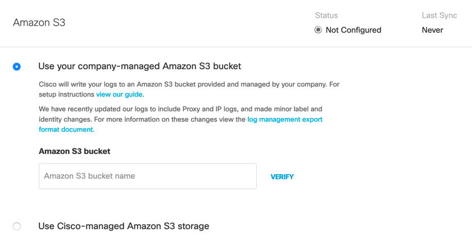The width and height of the screenshot is (472, 245).
Task: Click the 'Never' last sync value
Action: click(x=432, y=30)
